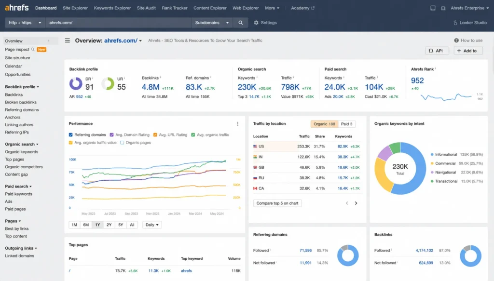Open Daily granularity dropdown

coord(152,225)
